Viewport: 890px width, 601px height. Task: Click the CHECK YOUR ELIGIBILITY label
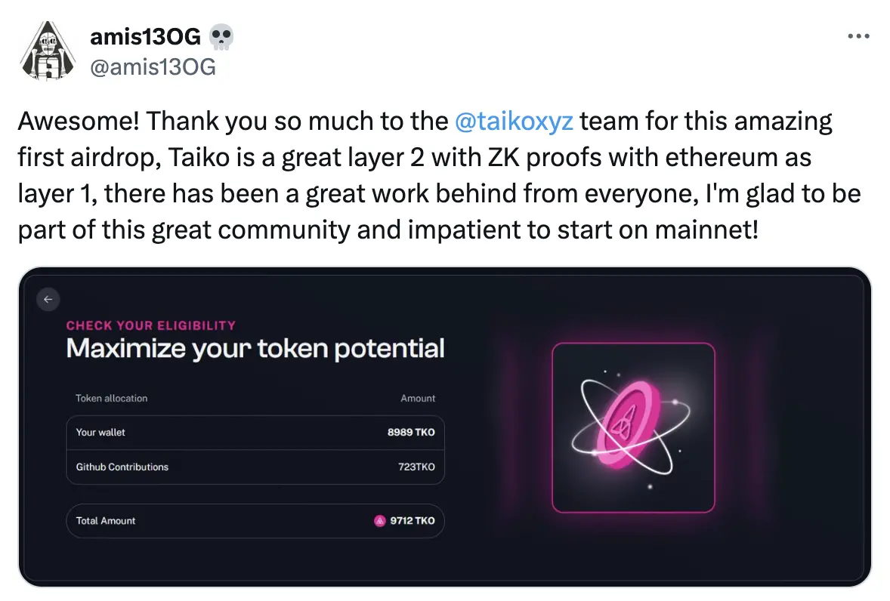pos(151,325)
